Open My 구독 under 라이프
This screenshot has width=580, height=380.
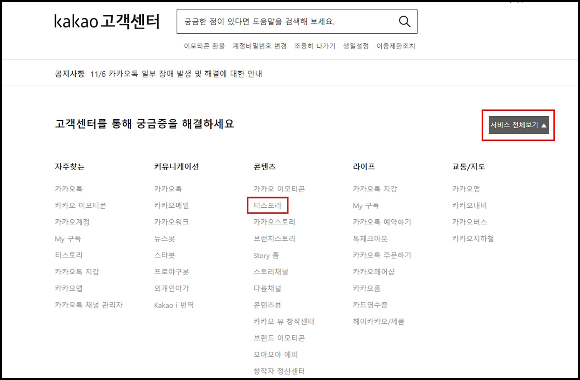pyautogui.click(x=366, y=205)
